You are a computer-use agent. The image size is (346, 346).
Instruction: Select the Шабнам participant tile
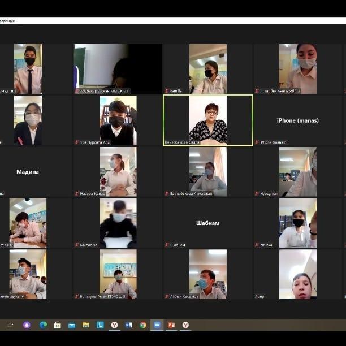(207, 223)
